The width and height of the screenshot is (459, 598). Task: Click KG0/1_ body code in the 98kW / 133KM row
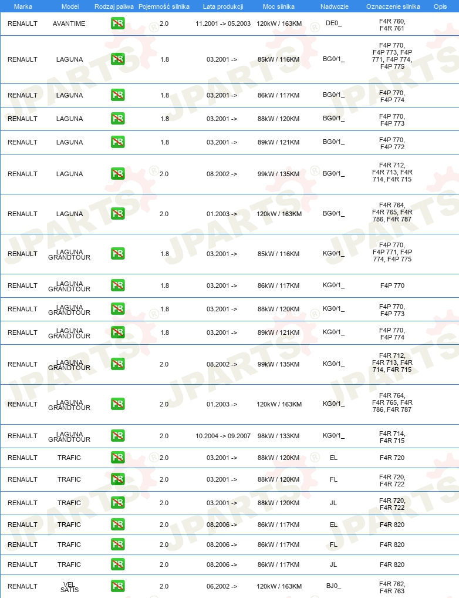333,435
